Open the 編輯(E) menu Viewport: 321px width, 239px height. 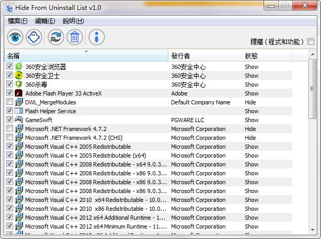coord(44,21)
